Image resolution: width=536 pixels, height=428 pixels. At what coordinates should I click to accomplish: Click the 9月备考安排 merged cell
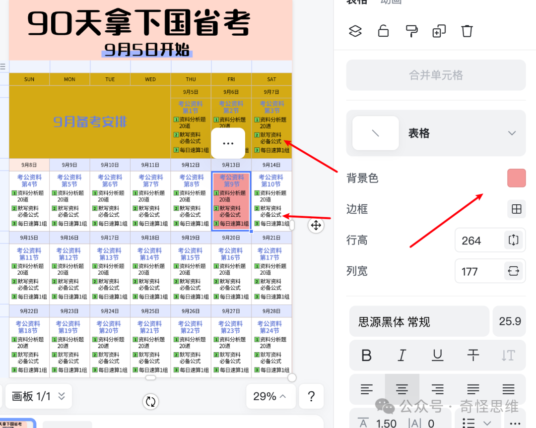tap(90, 122)
